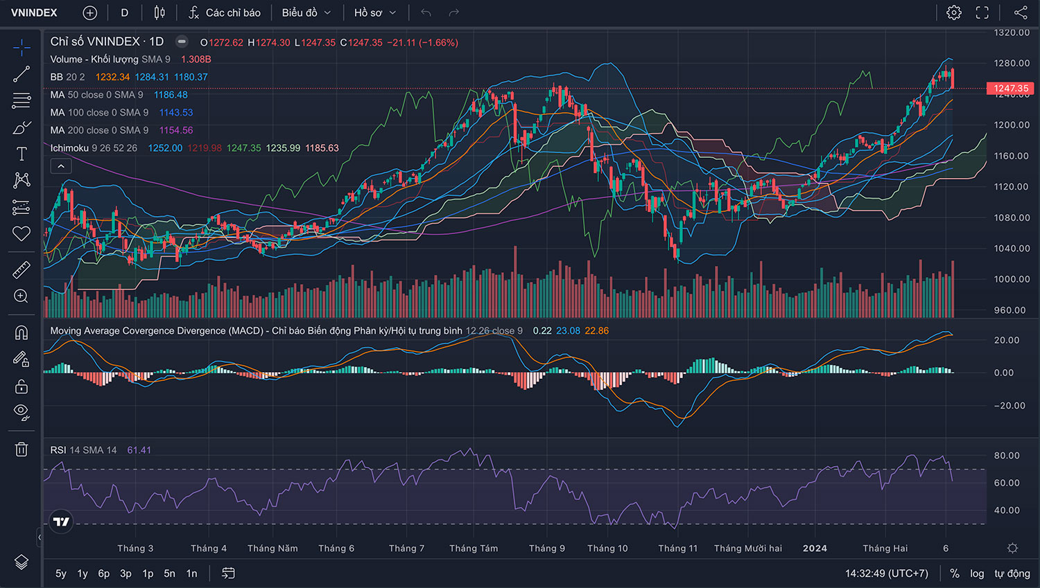Open the Biểu đồ dropdown
Image resolution: width=1040 pixels, height=588 pixels.
(x=306, y=12)
